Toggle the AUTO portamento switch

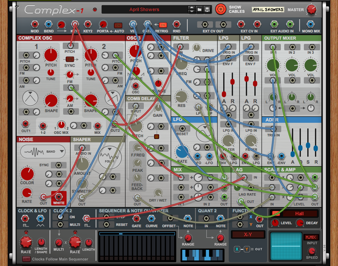118,25
